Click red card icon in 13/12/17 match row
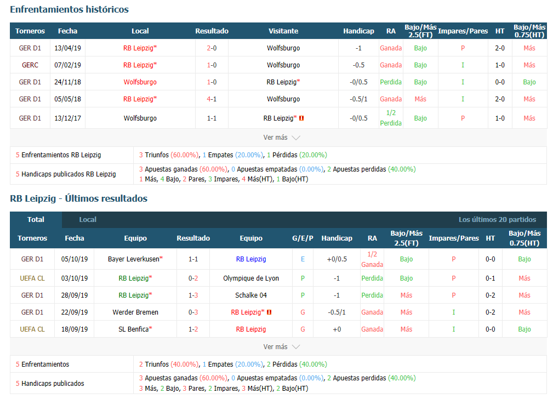The width and height of the screenshot is (553, 399). coord(301,118)
